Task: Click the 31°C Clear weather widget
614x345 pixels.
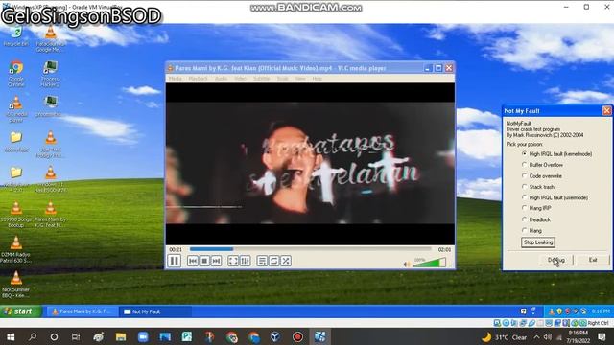Action: (504, 337)
